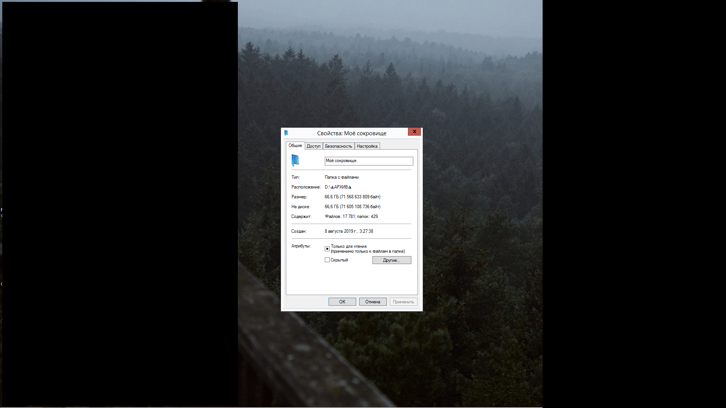The height and width of the screenshot is (408, 726).
Task: Open the 'Другие...' attributes dialog
Action: (391, 260)
